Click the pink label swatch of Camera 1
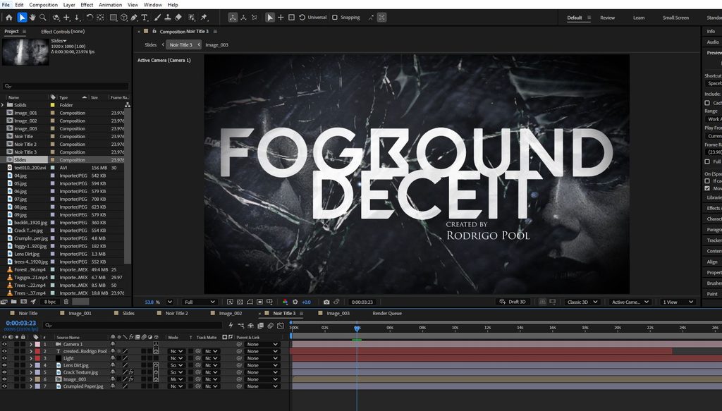This screenshot has height=411, width=722. (x=38, y=344)
